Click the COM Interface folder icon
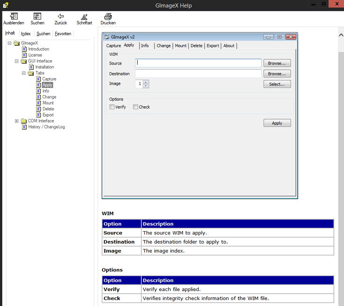The height and width of the screenshot is (306, 344). point(24,121)
